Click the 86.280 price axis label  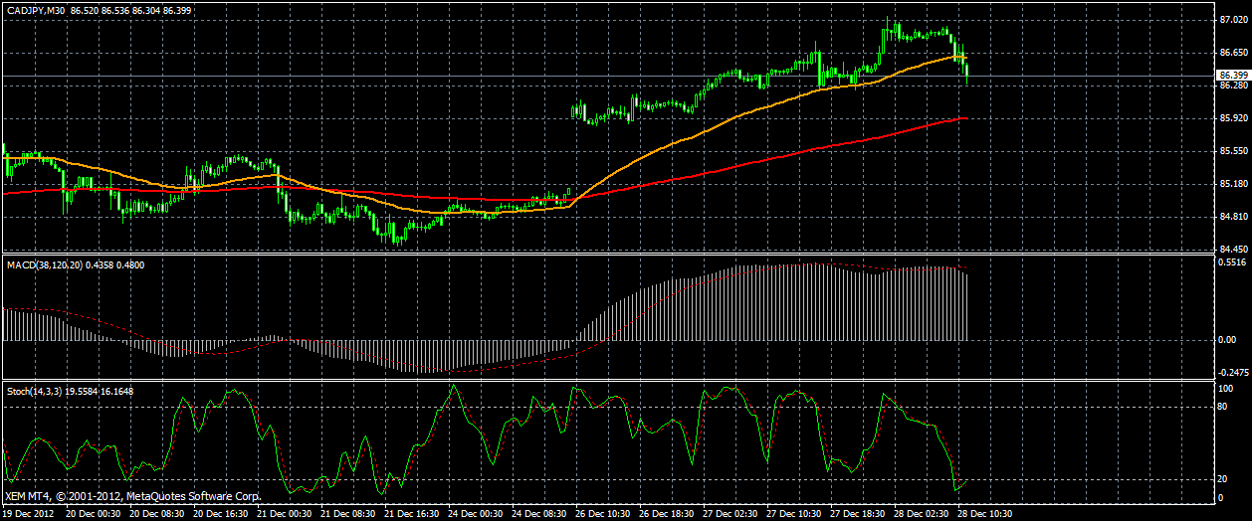pyautogui.click(x=1232, y=86)
